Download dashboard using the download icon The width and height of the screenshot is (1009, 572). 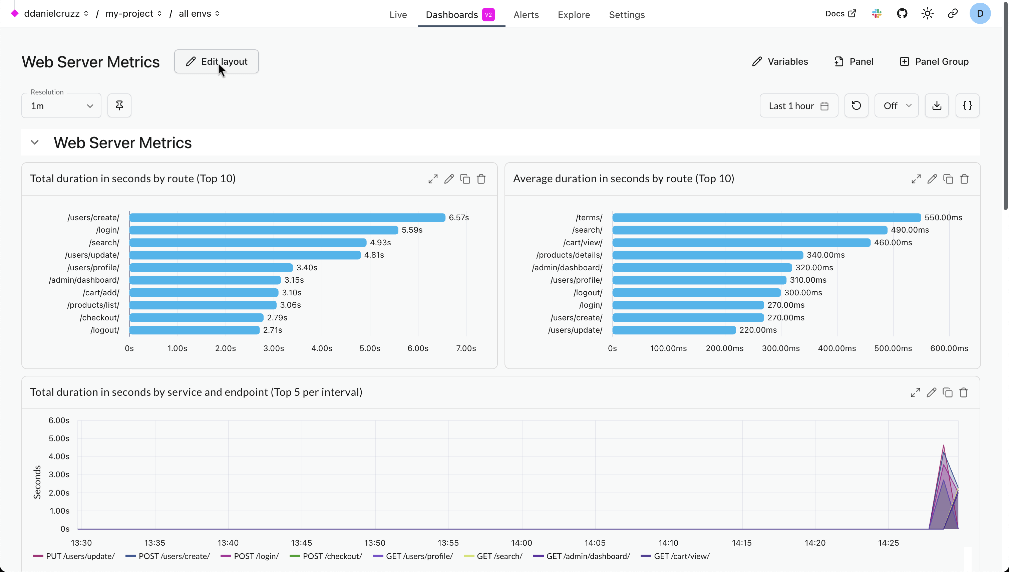click(937, 106)
